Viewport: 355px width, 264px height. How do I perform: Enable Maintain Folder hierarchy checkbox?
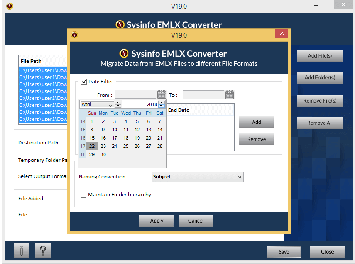[83, 195]
